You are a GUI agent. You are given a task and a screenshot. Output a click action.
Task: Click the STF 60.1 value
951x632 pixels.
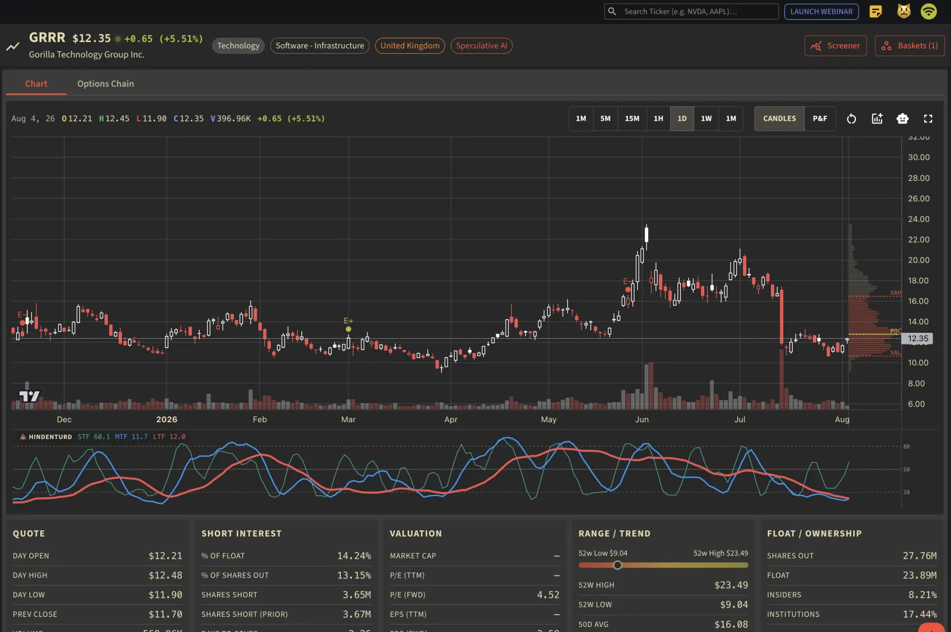point(93,437)
